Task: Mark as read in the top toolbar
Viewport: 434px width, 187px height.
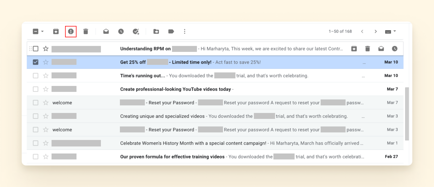Action: coord(106,32)
